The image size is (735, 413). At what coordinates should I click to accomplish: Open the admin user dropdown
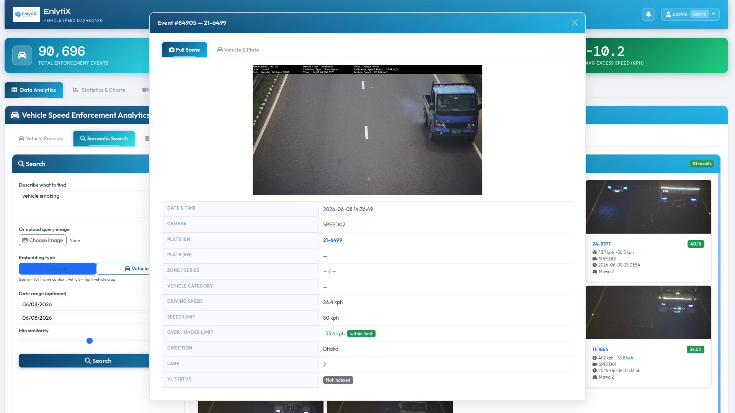point(690,14)
